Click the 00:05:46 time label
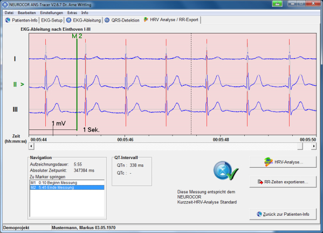Viewport: 323px width, 233px height. (125, 140)
